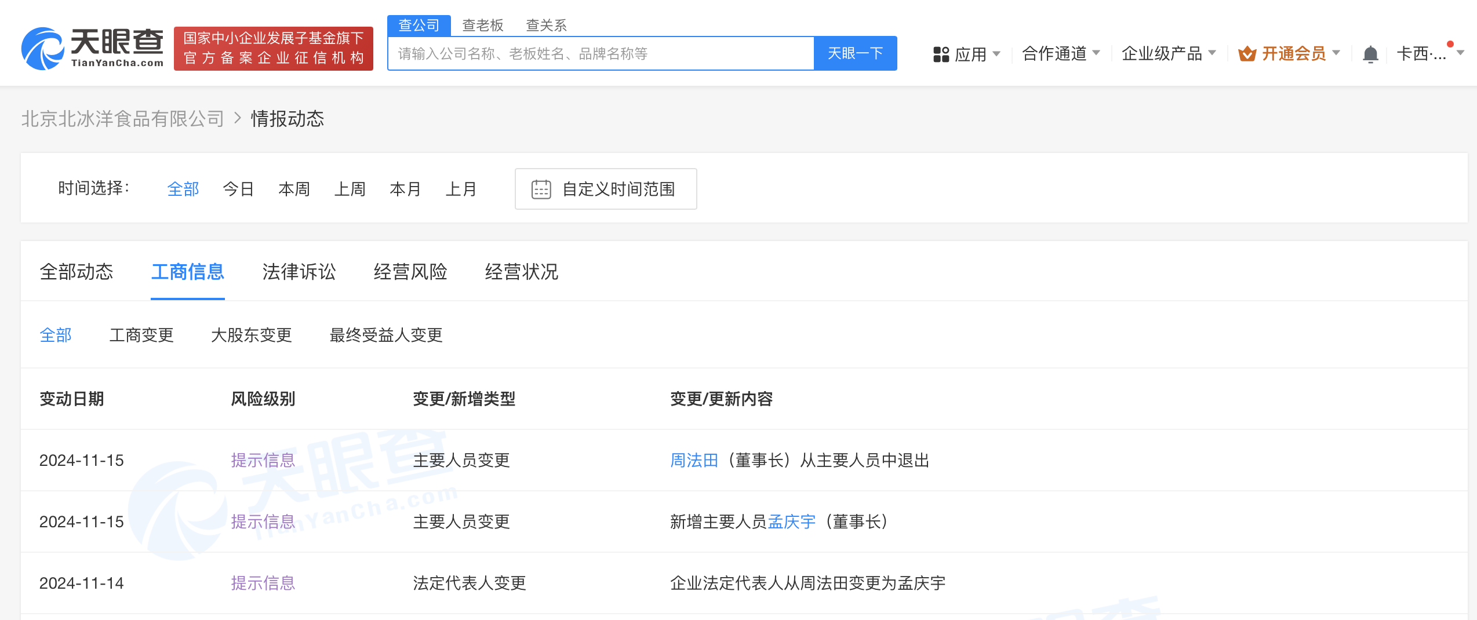
Task: Select the 查老板 search tab
Action: coord(483,25)
